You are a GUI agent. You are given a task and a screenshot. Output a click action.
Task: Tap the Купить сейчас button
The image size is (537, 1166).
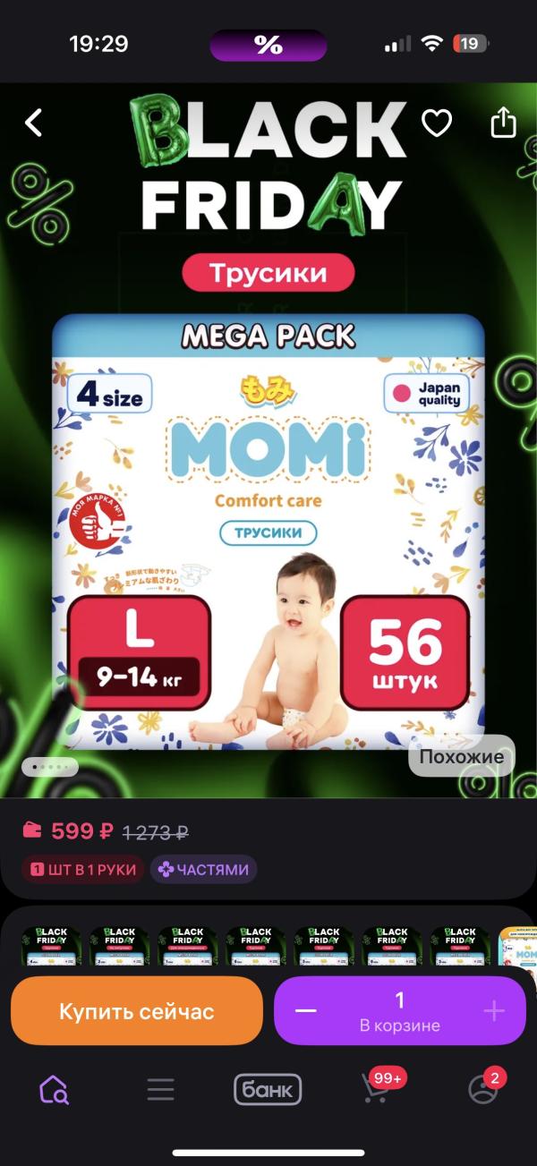137,1011
